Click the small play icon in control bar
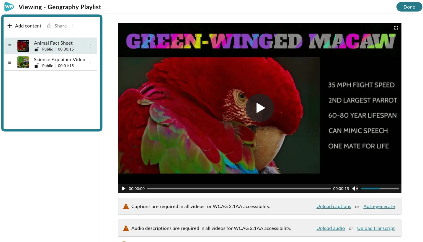The image size is (423, 242). (x=123, y=189)
